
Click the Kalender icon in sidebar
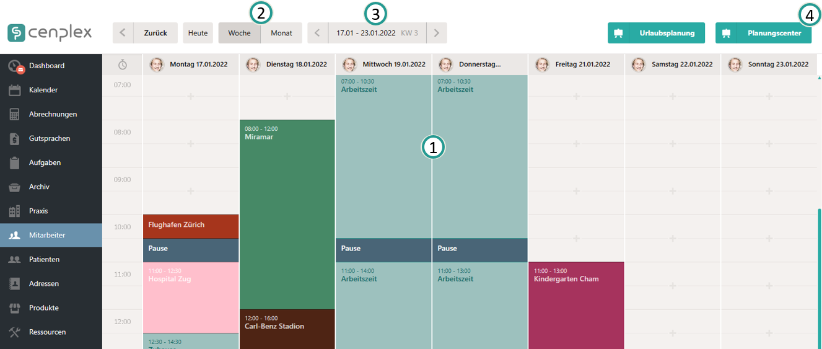pos(15,90)
